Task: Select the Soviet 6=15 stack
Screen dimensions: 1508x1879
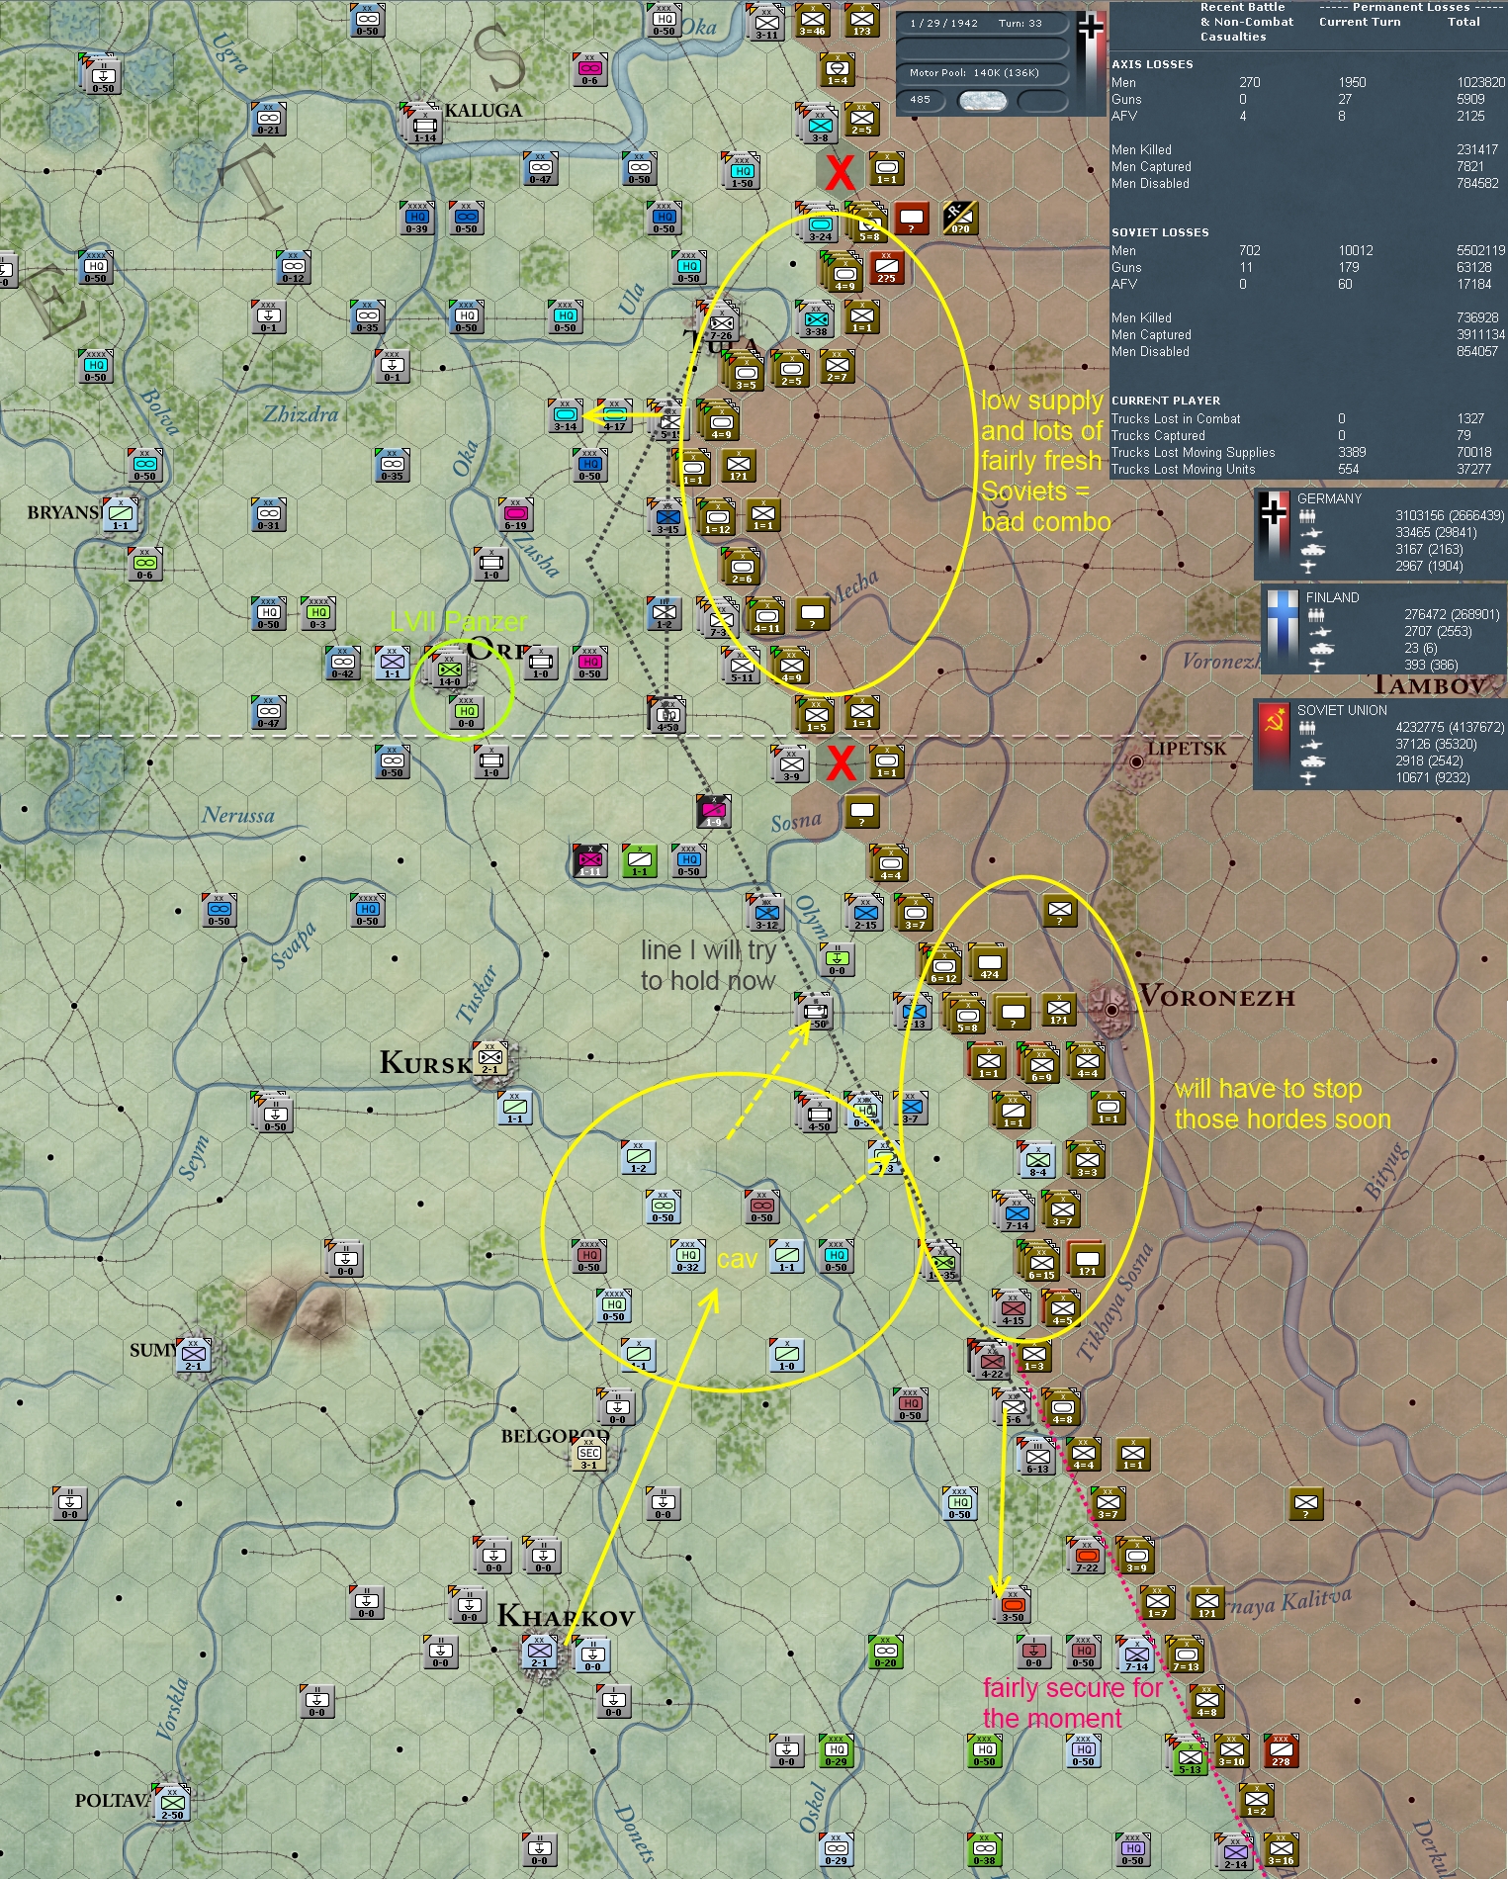Action: [1041, 1264]
